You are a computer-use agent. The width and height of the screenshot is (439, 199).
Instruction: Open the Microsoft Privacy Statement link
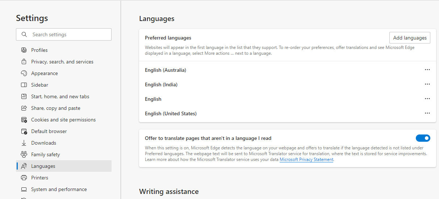[306, 159]
